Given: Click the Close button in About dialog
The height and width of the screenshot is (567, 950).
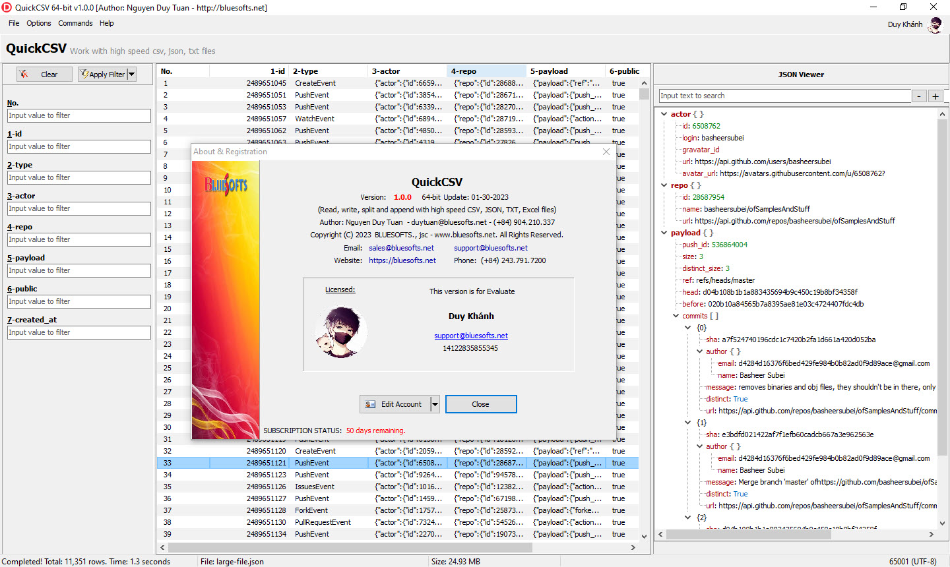Looking at the screenshot, I should pyautogui.click(x=481, y=404).
